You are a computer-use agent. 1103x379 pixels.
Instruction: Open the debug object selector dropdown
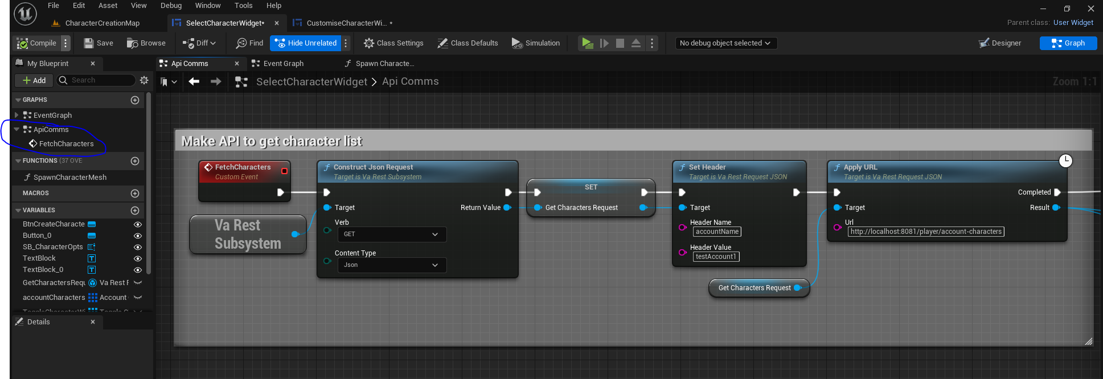tap(726, 43)
